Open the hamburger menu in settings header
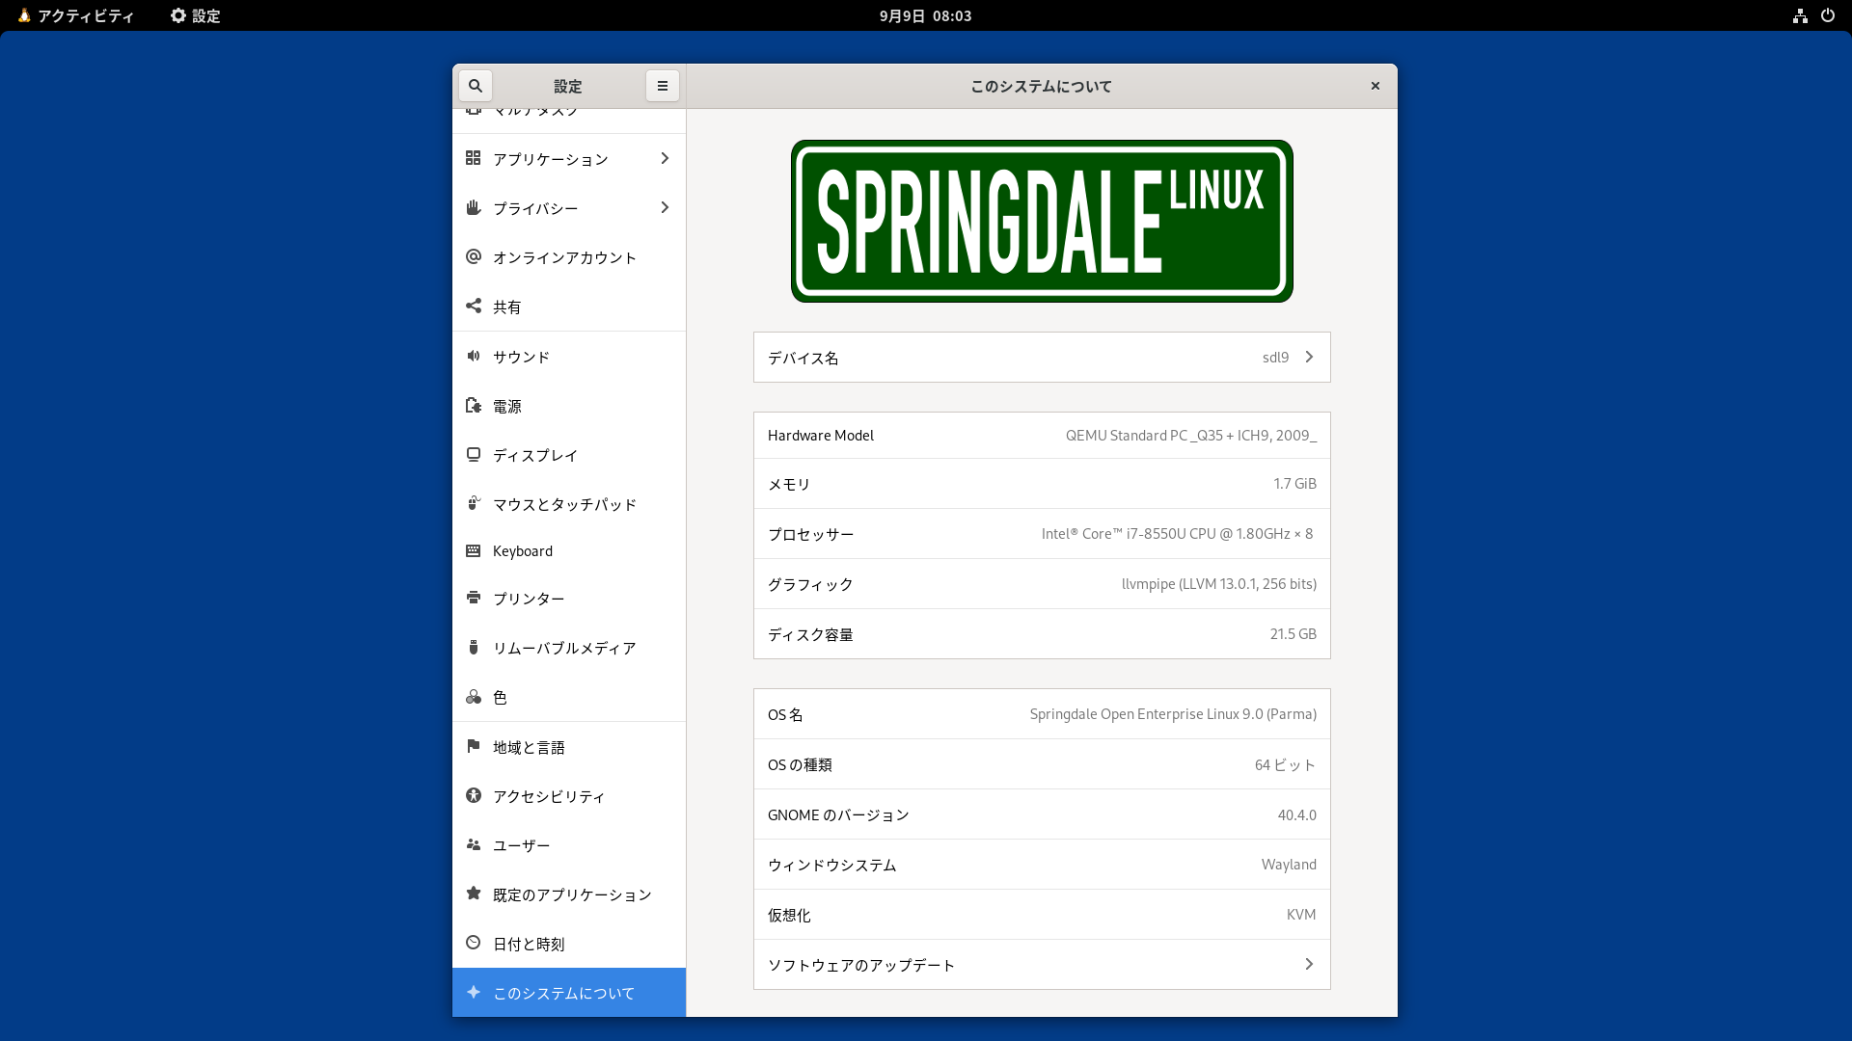 coord(663,86)
